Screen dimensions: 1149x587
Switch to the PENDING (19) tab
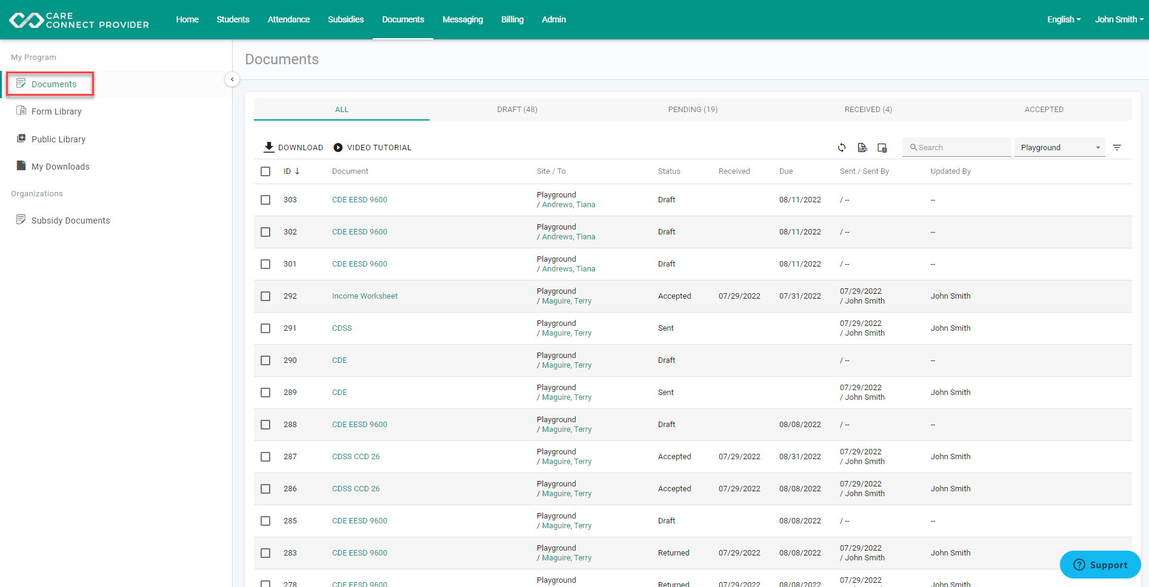tap(693, 110)
